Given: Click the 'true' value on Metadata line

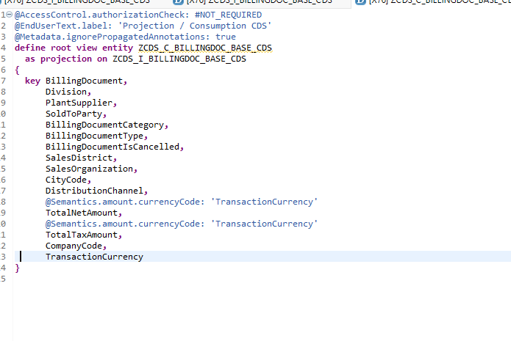Looking at the screenshot, I should [226, 37].
